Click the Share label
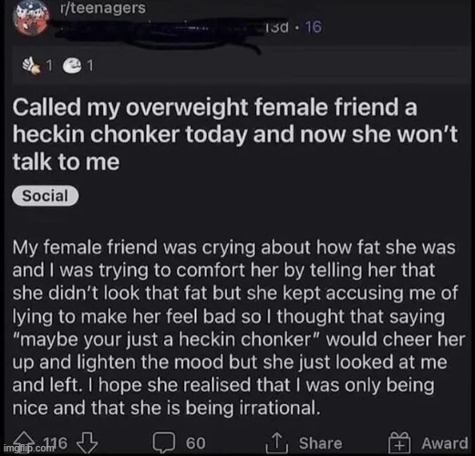This screenshot has width=475, height=456. (x=320, y=443)
